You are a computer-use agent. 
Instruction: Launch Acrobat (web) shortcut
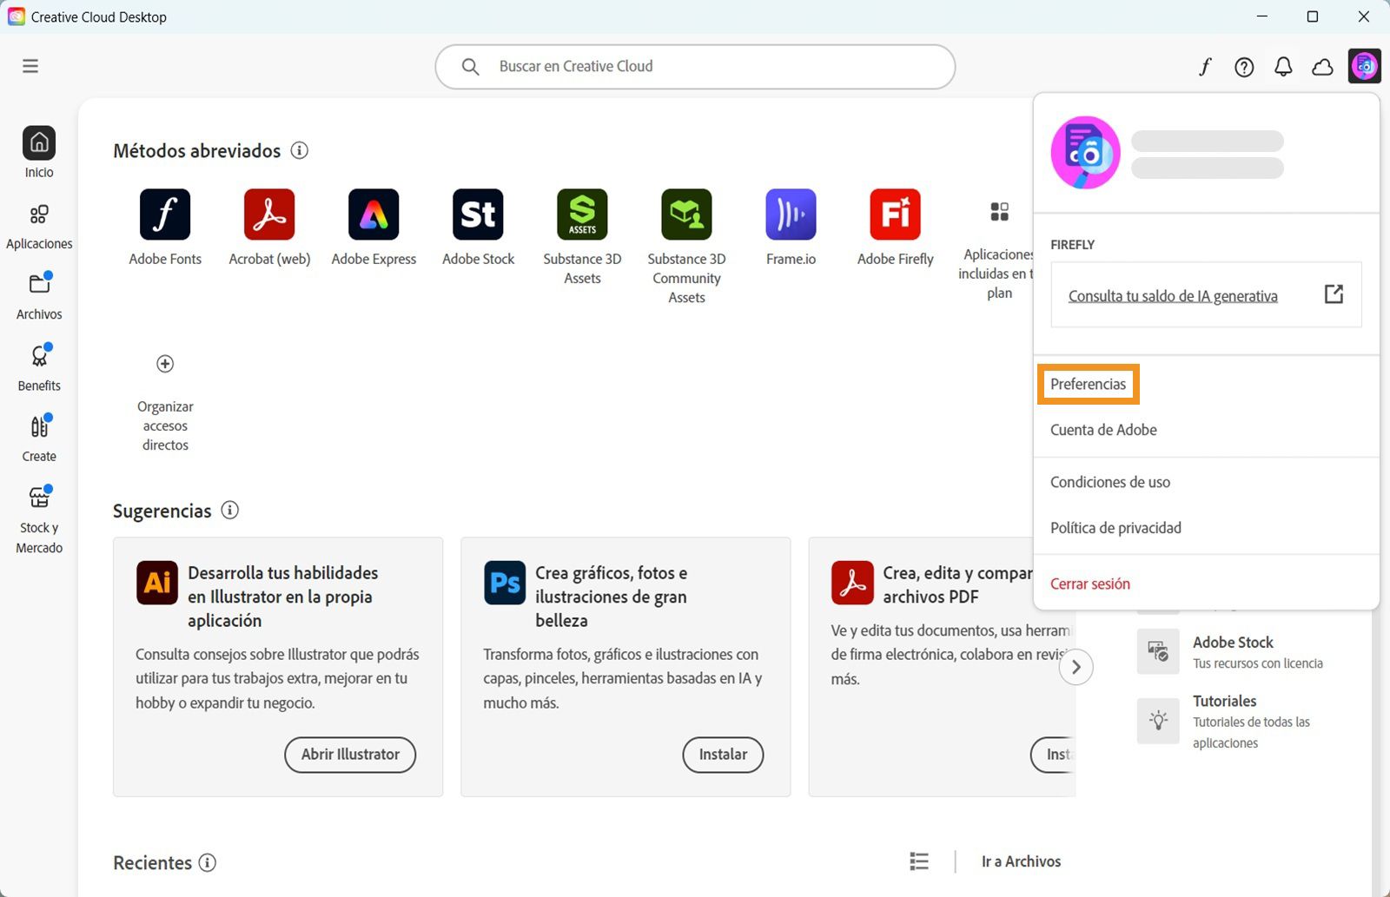269,228
